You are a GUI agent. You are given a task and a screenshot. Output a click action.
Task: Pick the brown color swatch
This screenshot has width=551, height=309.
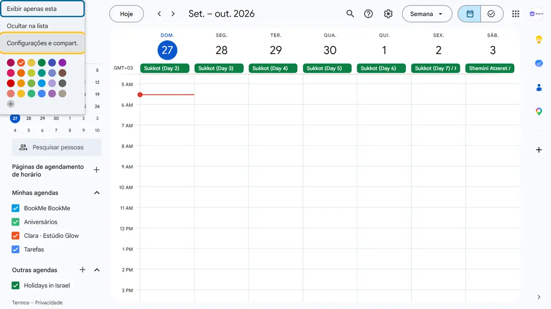pyautogui.click(x=62, y=73)
